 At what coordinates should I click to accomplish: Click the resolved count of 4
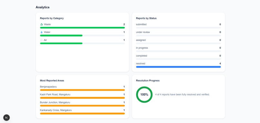coord(220,63)
